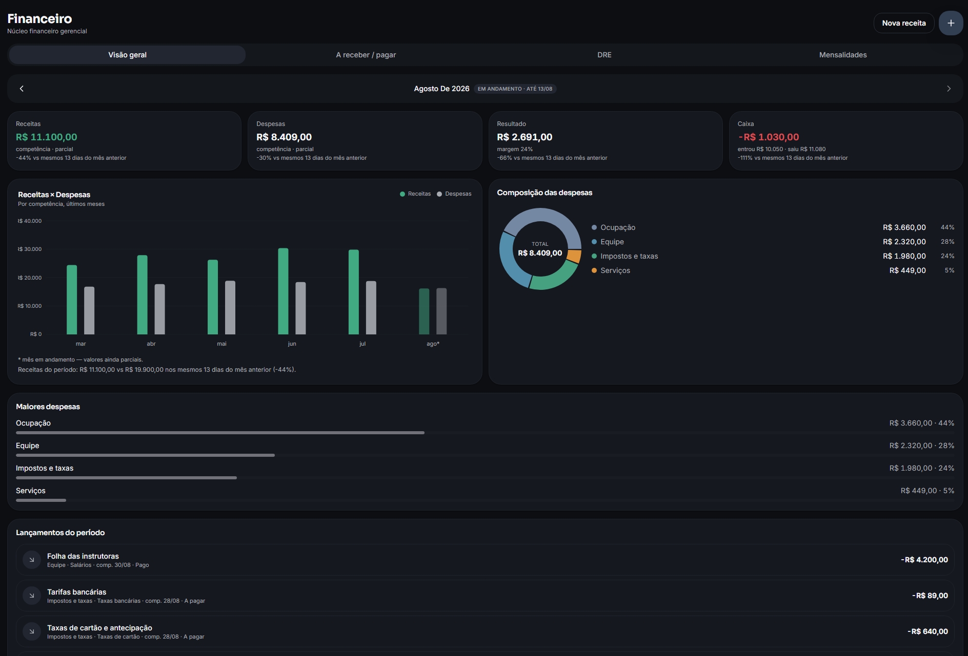The image size is (968, 656).
Task: Open the Tarifas bancárias entry
Action: (485, 596)
